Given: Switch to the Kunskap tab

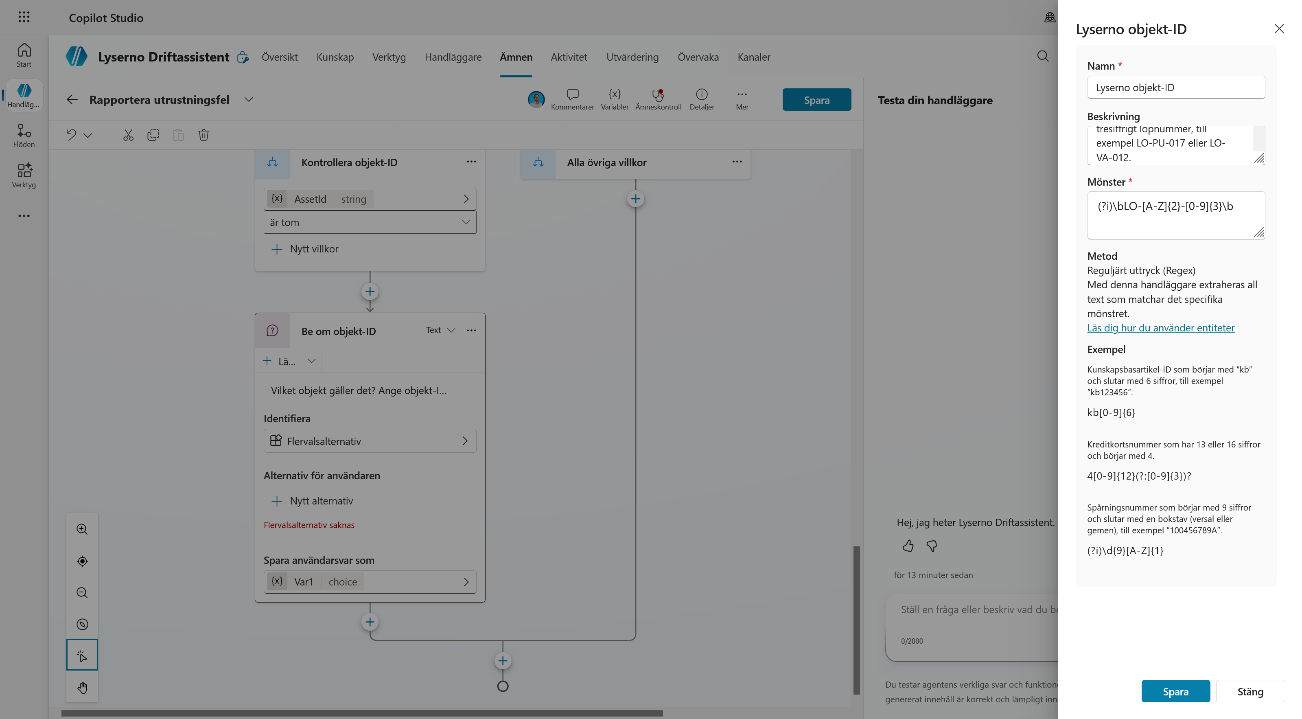Looking at the screenshot, I should tap(335, 57).
